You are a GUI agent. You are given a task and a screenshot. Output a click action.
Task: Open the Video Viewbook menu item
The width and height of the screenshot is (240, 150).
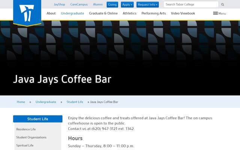pos(183,13)
